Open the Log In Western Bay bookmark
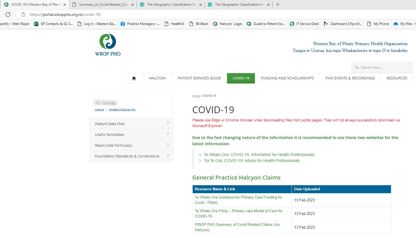Viewport: 416px width, 238px height. (97, 24)
